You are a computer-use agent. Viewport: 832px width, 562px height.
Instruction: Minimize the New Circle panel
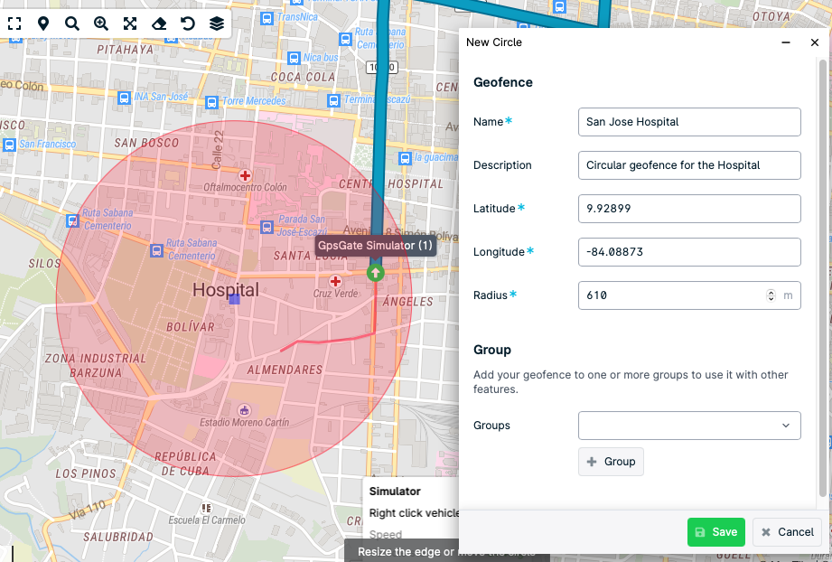point(786,42)
